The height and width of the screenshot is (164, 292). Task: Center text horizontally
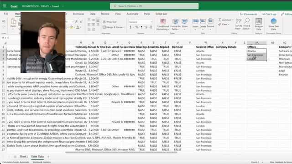[93, 25]
